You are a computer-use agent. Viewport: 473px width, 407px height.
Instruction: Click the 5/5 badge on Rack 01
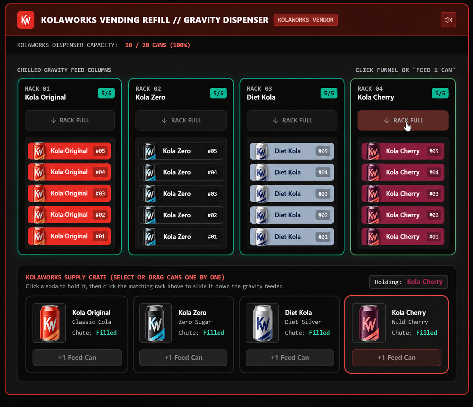point(106,93)
